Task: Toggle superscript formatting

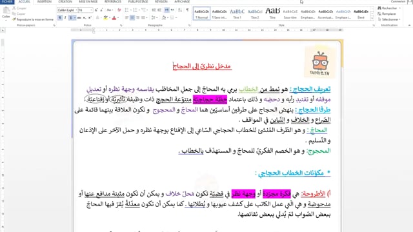Action: pyautogui.click(x=90, y=17)
